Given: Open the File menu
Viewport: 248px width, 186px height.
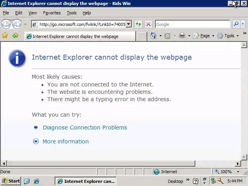Looking at the screenshot, I should pos(6,13).
